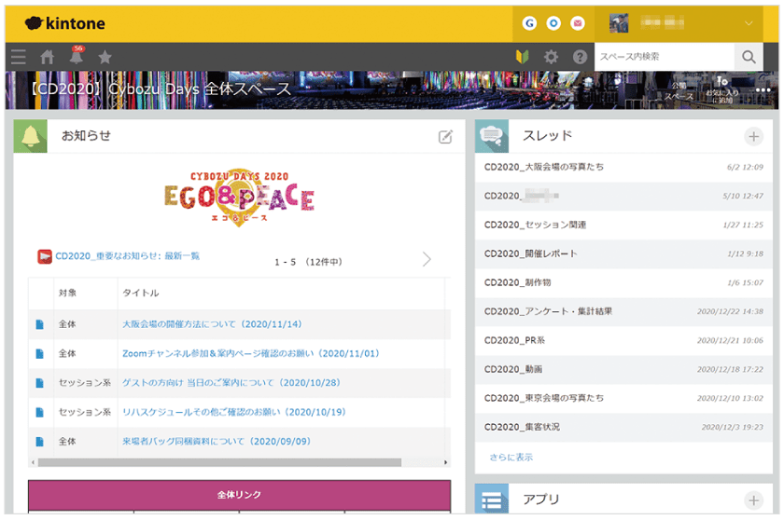
Task: Add a new app with plus icon
Action: (x=753, y=500)
